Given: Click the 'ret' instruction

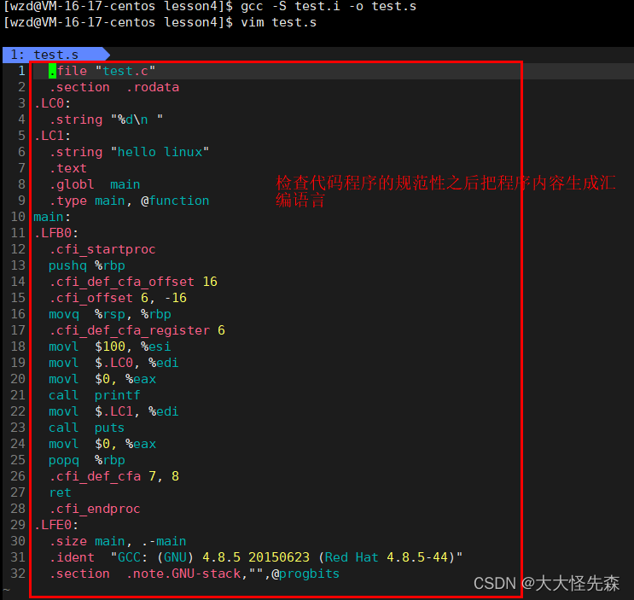Looking at the screenshot, I should (60, 492).
